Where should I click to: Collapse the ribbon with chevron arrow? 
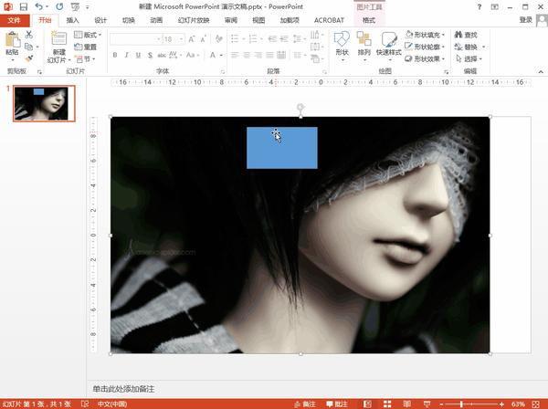541,71
